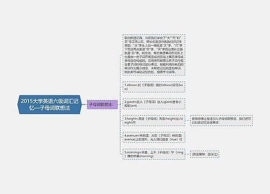Select the '2.giantn.巨人' node
The height and width of the screenshot is (194, 270).
tap(154, 103)
